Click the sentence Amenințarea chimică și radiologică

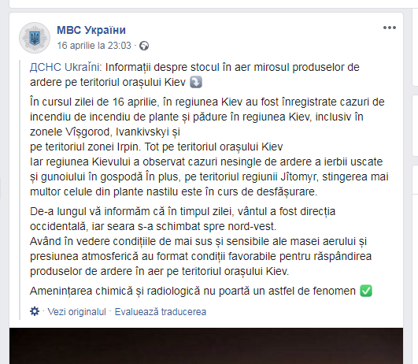193,291
